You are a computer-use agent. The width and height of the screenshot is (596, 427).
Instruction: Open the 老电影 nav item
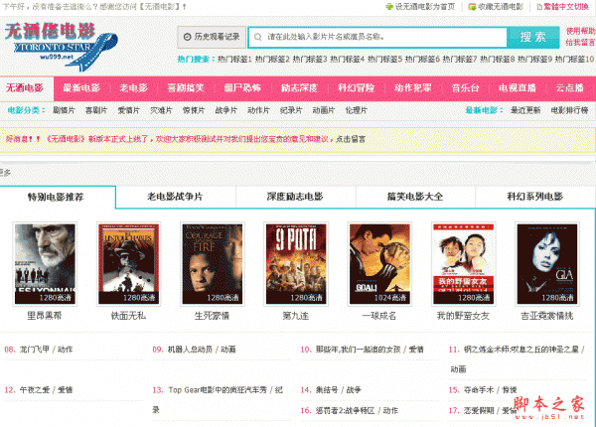(x=134, y=88)
